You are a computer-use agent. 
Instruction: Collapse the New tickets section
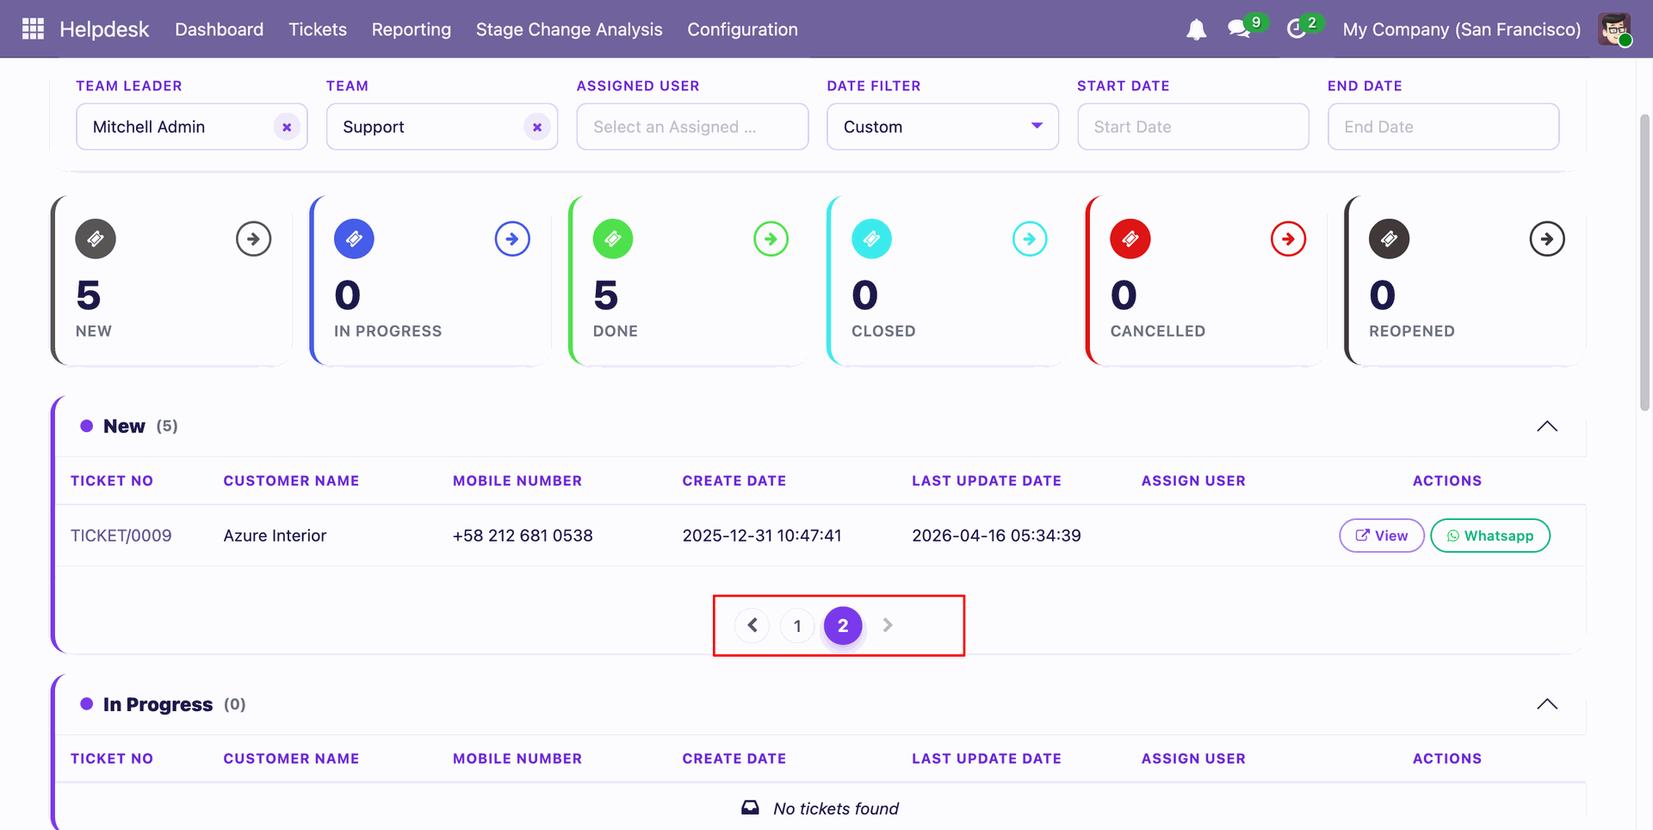click(1547, 426)
